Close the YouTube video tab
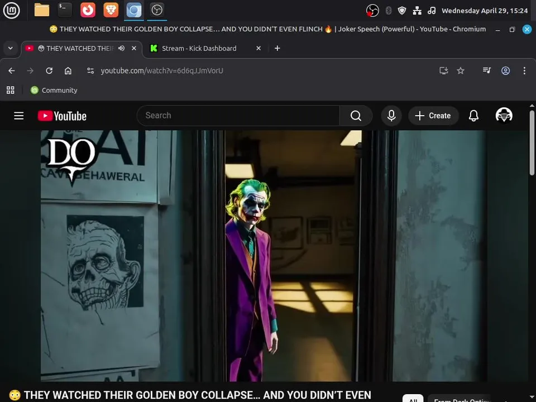This screenshot has height=402, width=536. [134, 48]
